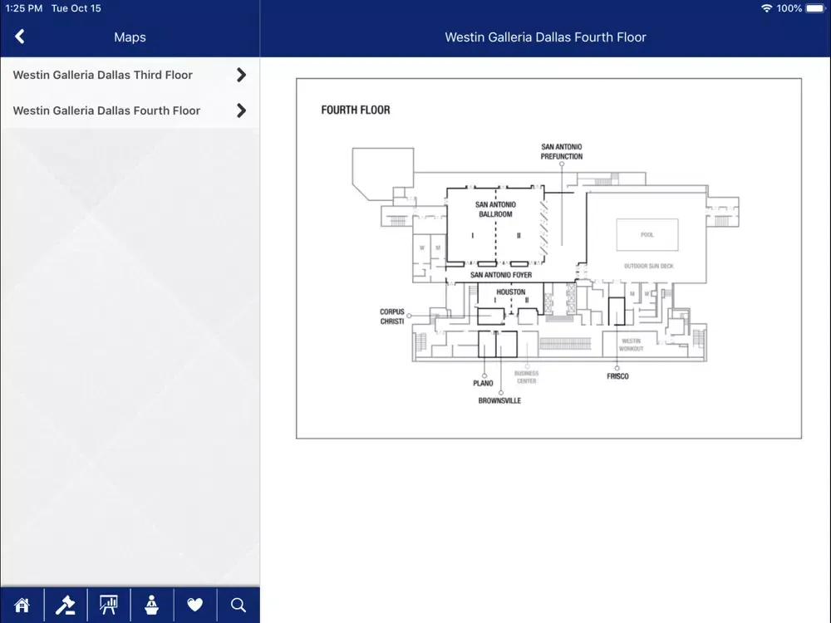Tap the 100% battery percentage

coord(789,8)
